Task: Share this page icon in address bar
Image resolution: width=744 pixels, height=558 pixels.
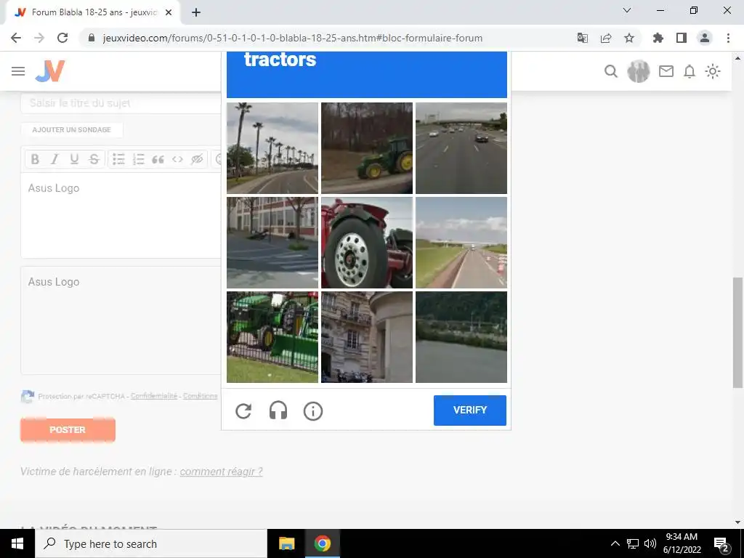Action: (x=606, y=38)
